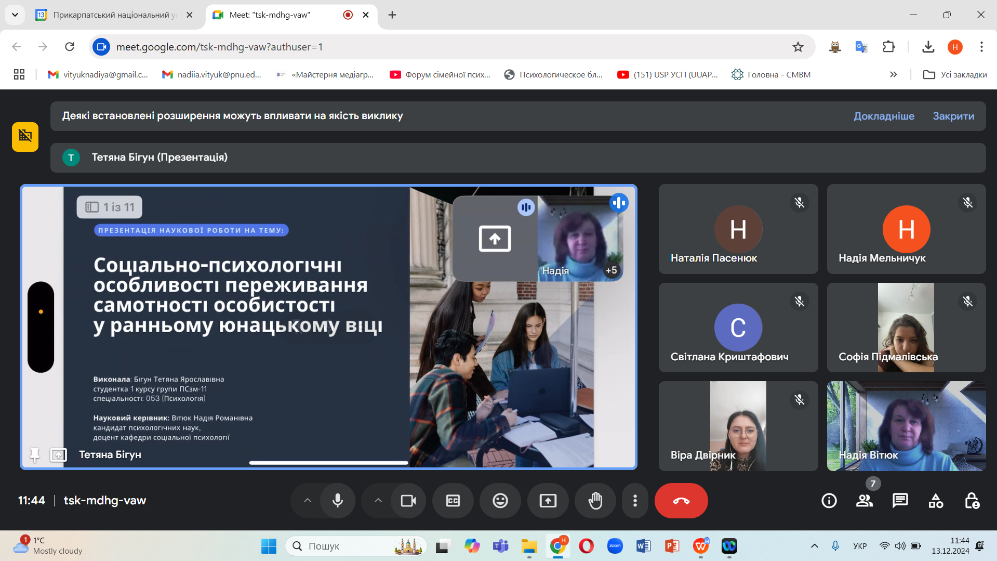
Task: Click the raise hand icon
Action: click(x=595, y=501)
